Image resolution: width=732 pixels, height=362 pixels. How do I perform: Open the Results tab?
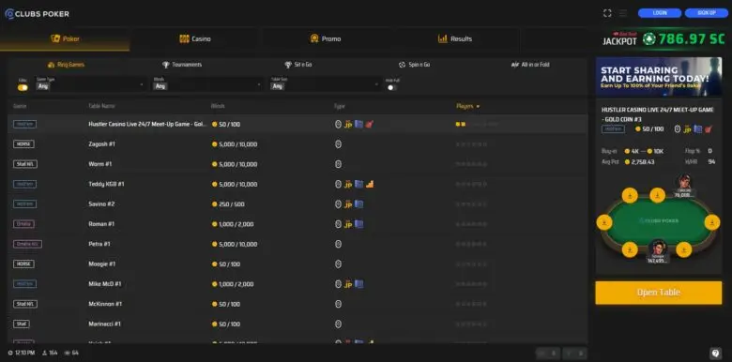[x=455, y=39]
